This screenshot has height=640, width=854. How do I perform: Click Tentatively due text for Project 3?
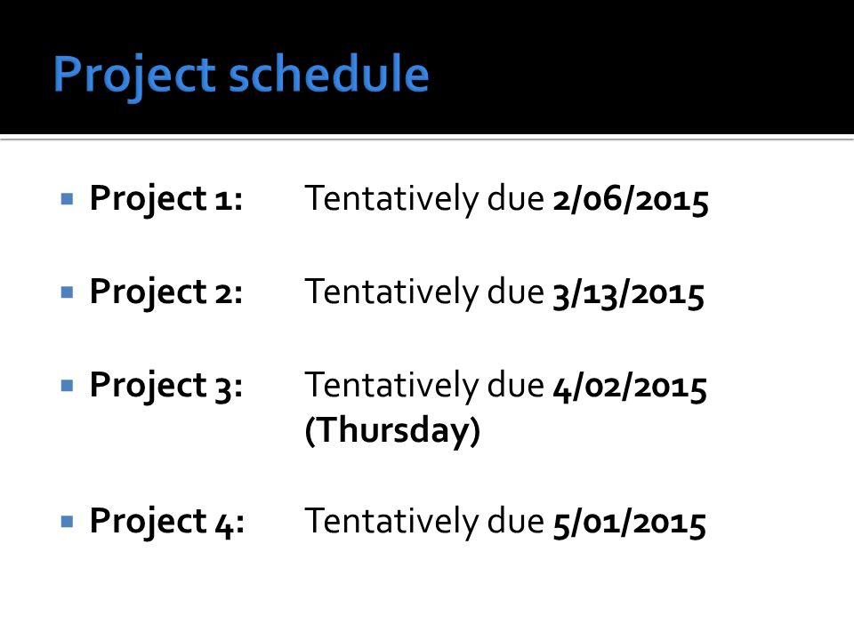click(x=424, y=387)
